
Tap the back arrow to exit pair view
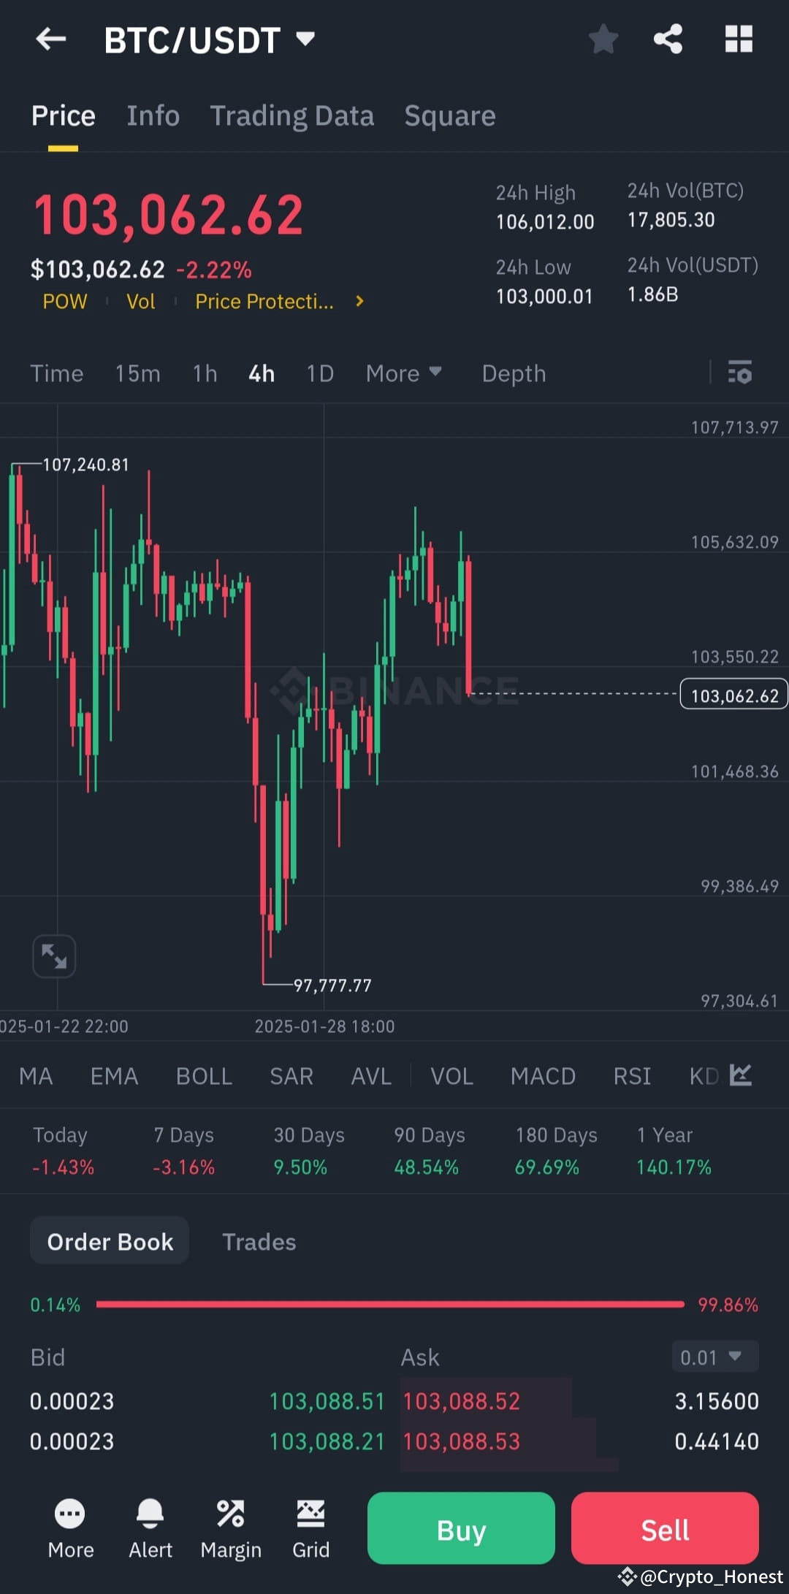click(x=51, y=39)
